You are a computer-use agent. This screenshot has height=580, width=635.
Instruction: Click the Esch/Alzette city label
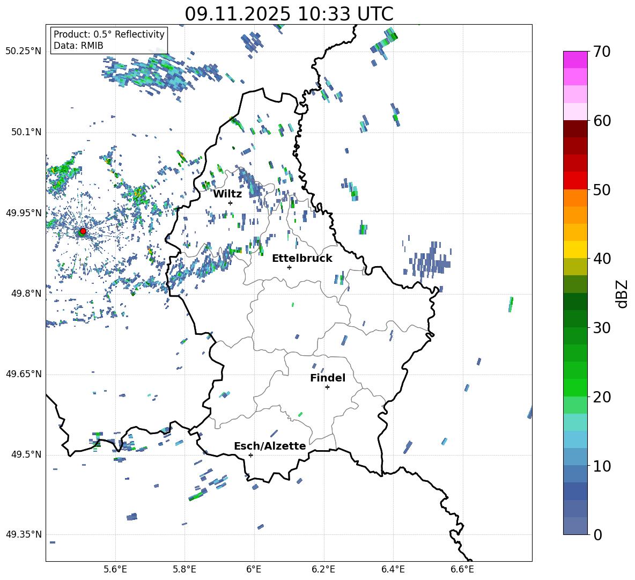(270, 446)
